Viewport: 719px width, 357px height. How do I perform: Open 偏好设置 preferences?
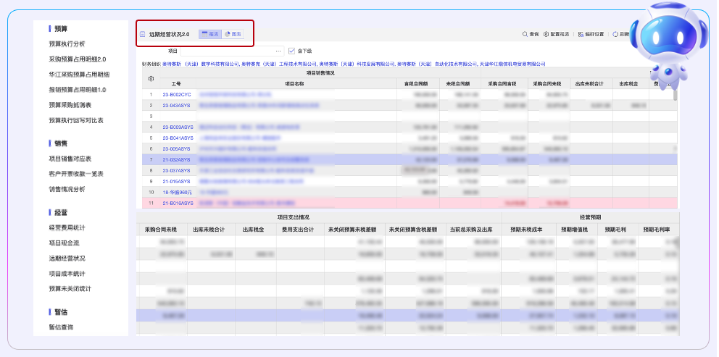pos(580,34)
